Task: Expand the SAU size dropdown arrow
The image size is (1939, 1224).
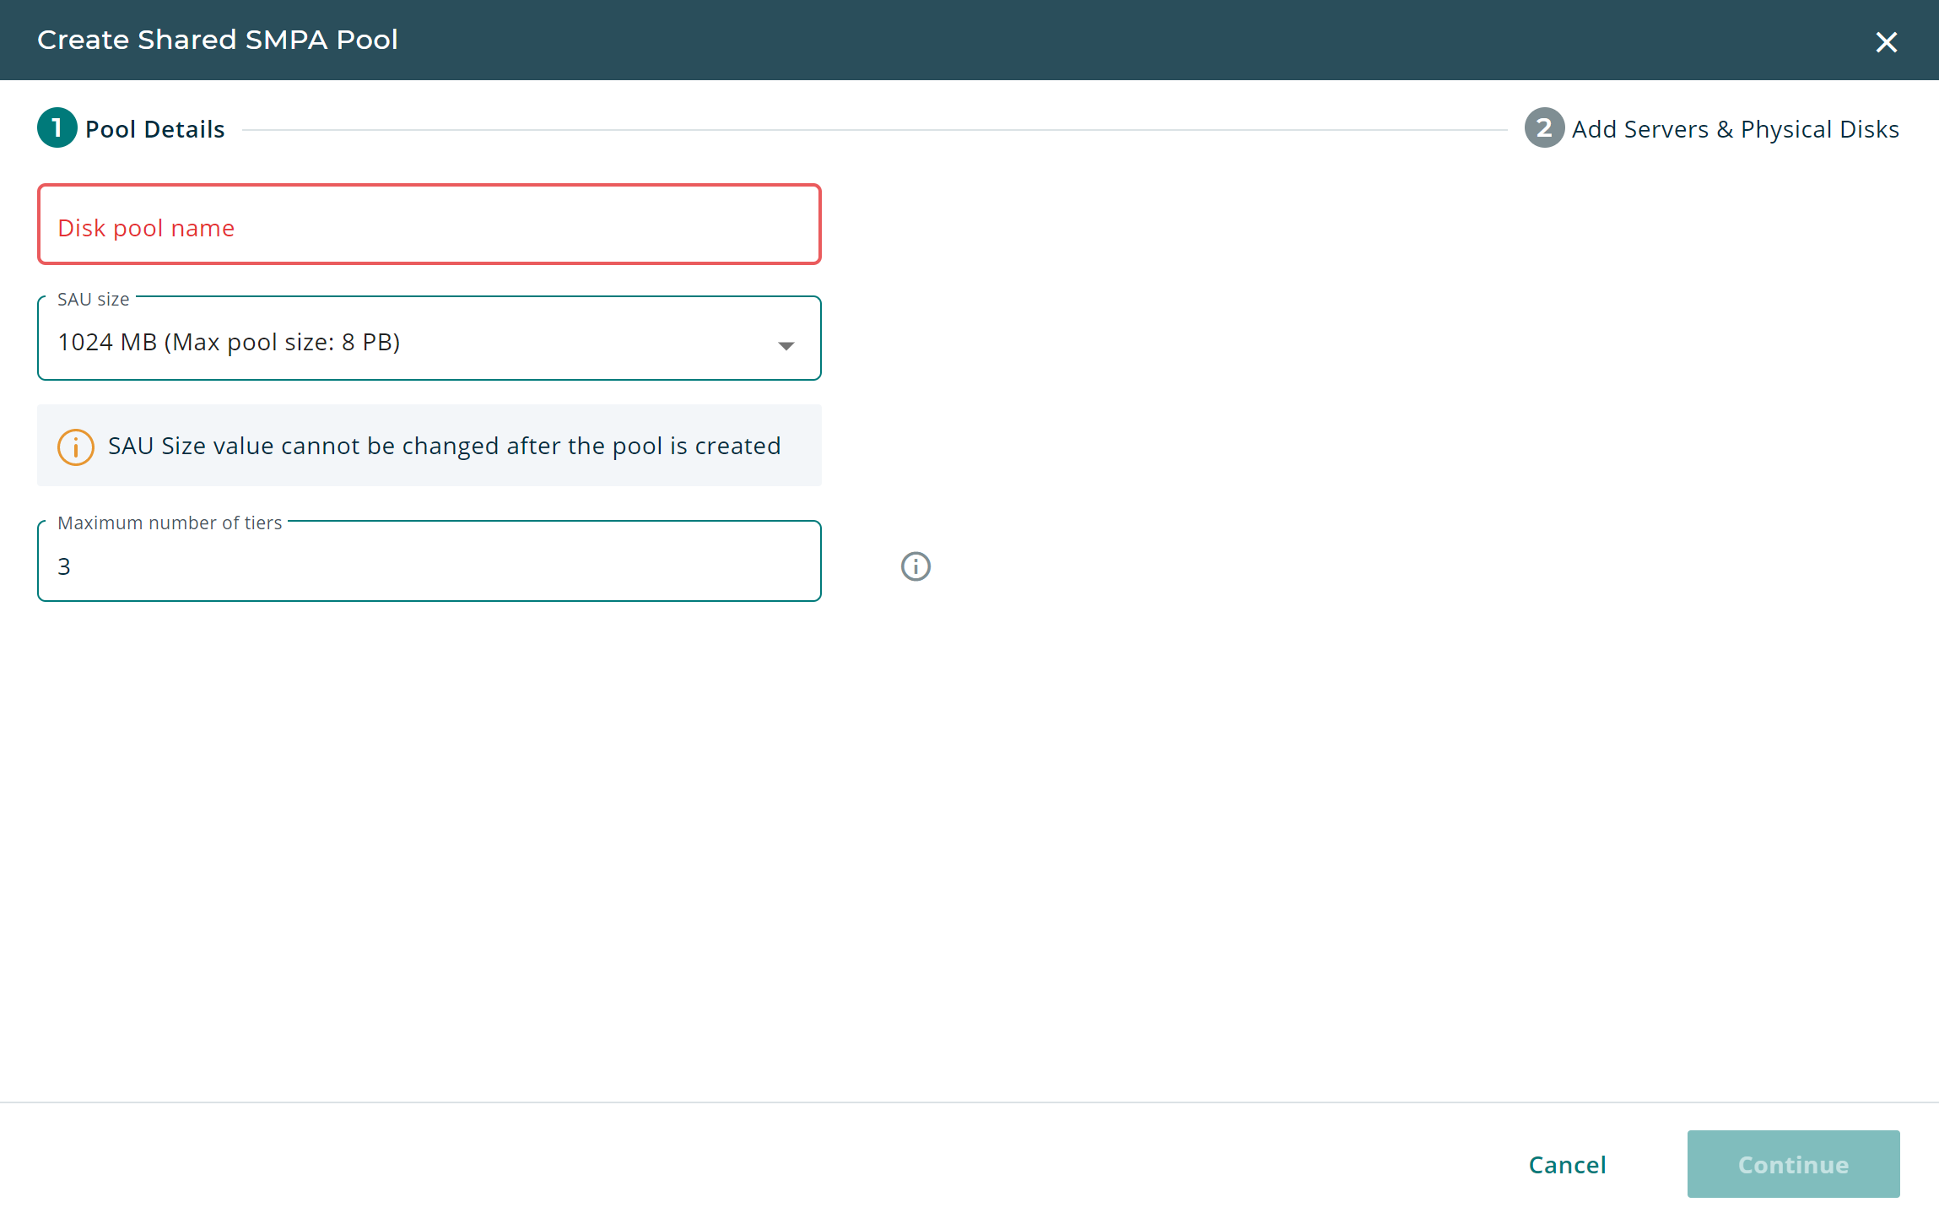Action: pos(786,346)
